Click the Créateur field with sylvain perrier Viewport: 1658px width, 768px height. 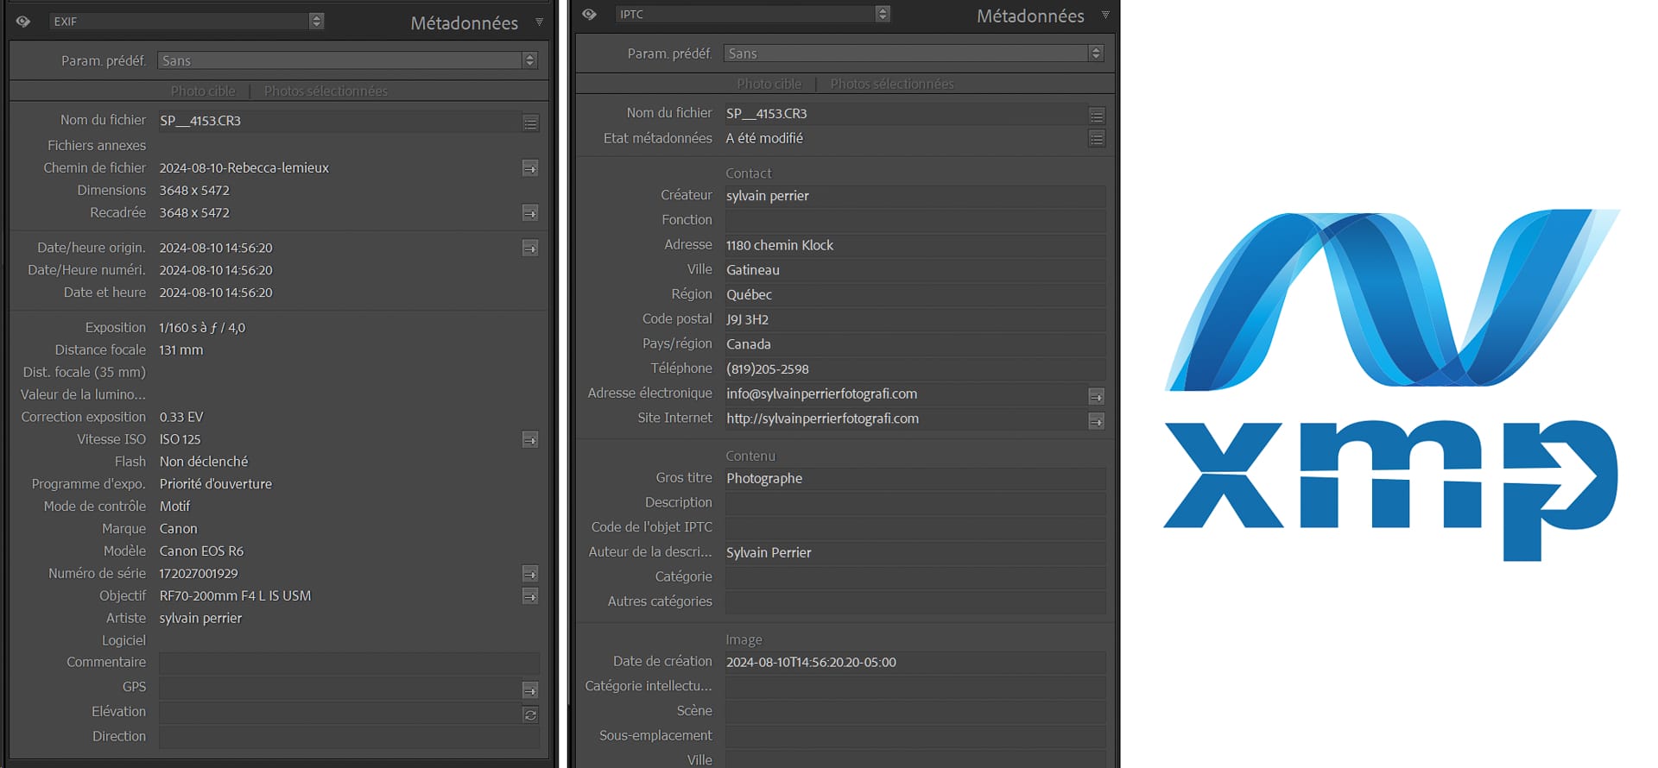pyautogui.click(x=914, y=196)
